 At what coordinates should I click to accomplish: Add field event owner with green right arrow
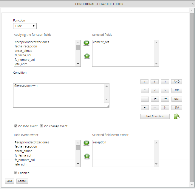click(86, 143)
